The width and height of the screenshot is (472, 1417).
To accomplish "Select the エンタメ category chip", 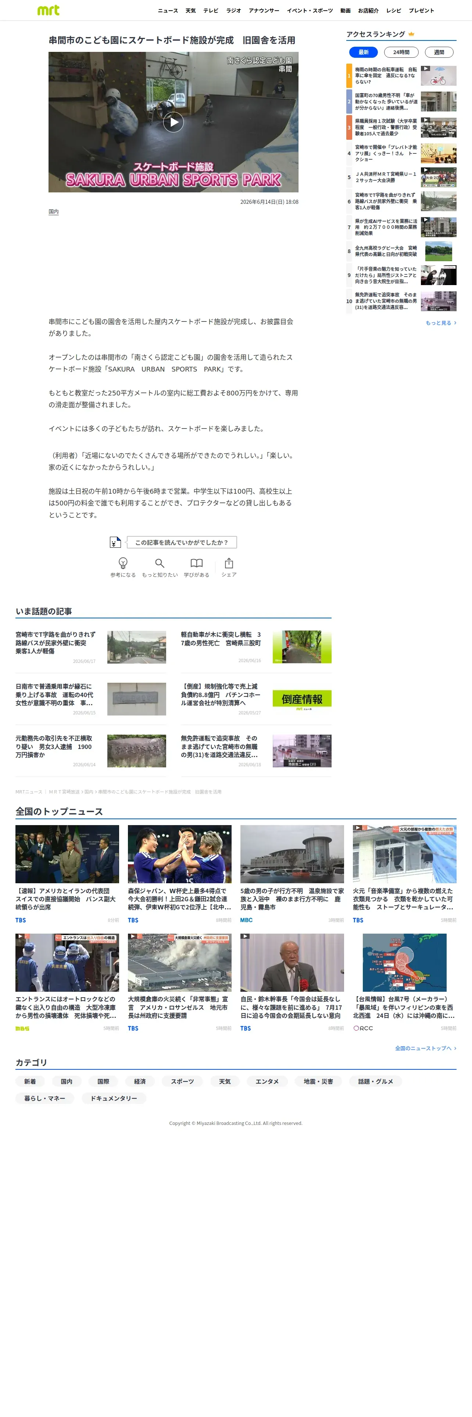I will click(267, 1082).
